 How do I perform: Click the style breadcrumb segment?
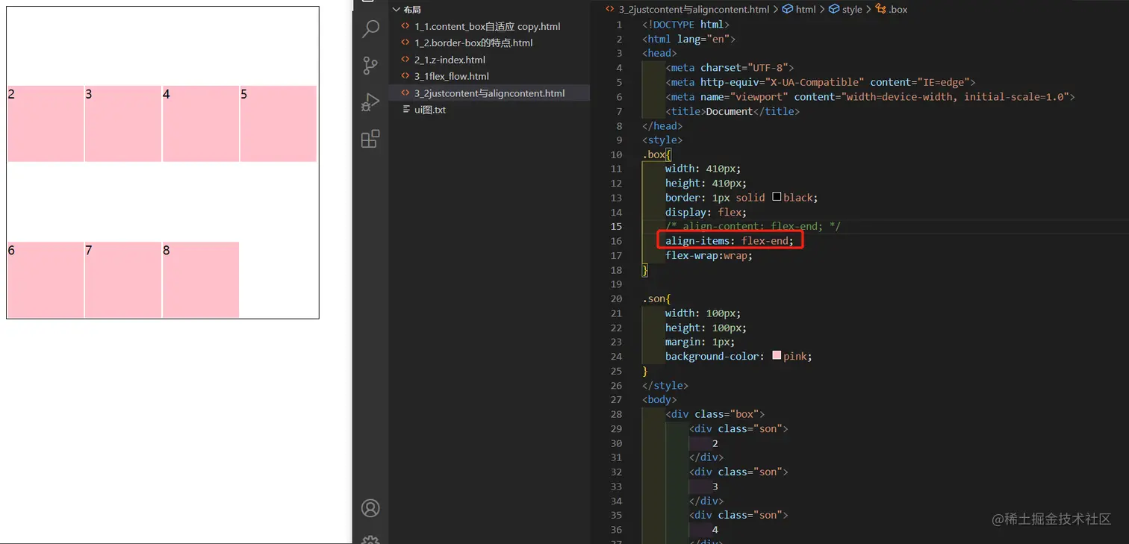[845, 10]
